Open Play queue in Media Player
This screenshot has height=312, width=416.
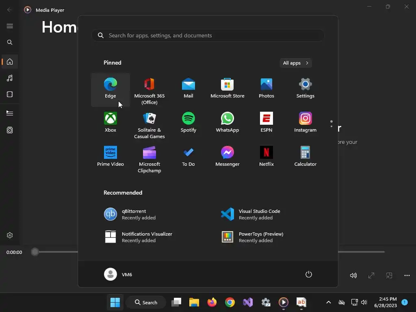click(10, 113)
